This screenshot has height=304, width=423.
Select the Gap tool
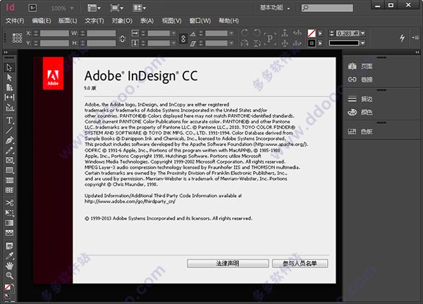click(9, 97)
